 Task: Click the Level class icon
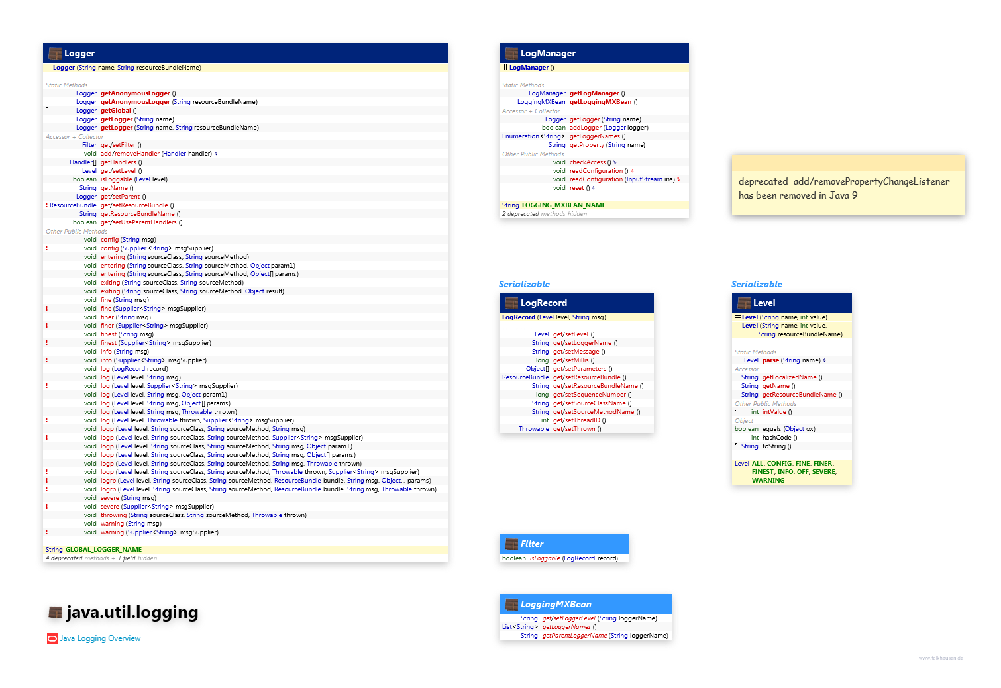(x=744, y=303)
